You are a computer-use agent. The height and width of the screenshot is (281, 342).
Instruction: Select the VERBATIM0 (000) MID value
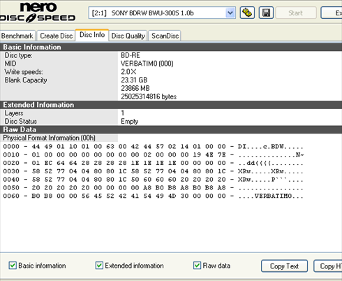(x=147, y=64)
